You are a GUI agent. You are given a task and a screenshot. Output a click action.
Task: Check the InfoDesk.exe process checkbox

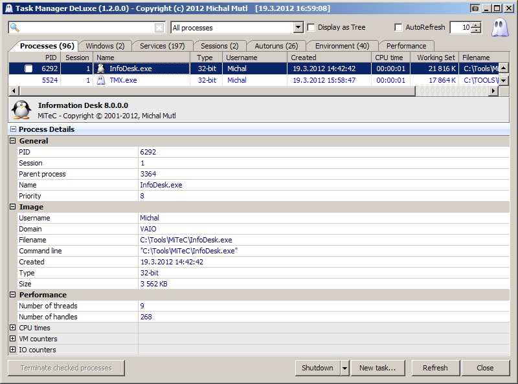[x=28, y=69]
